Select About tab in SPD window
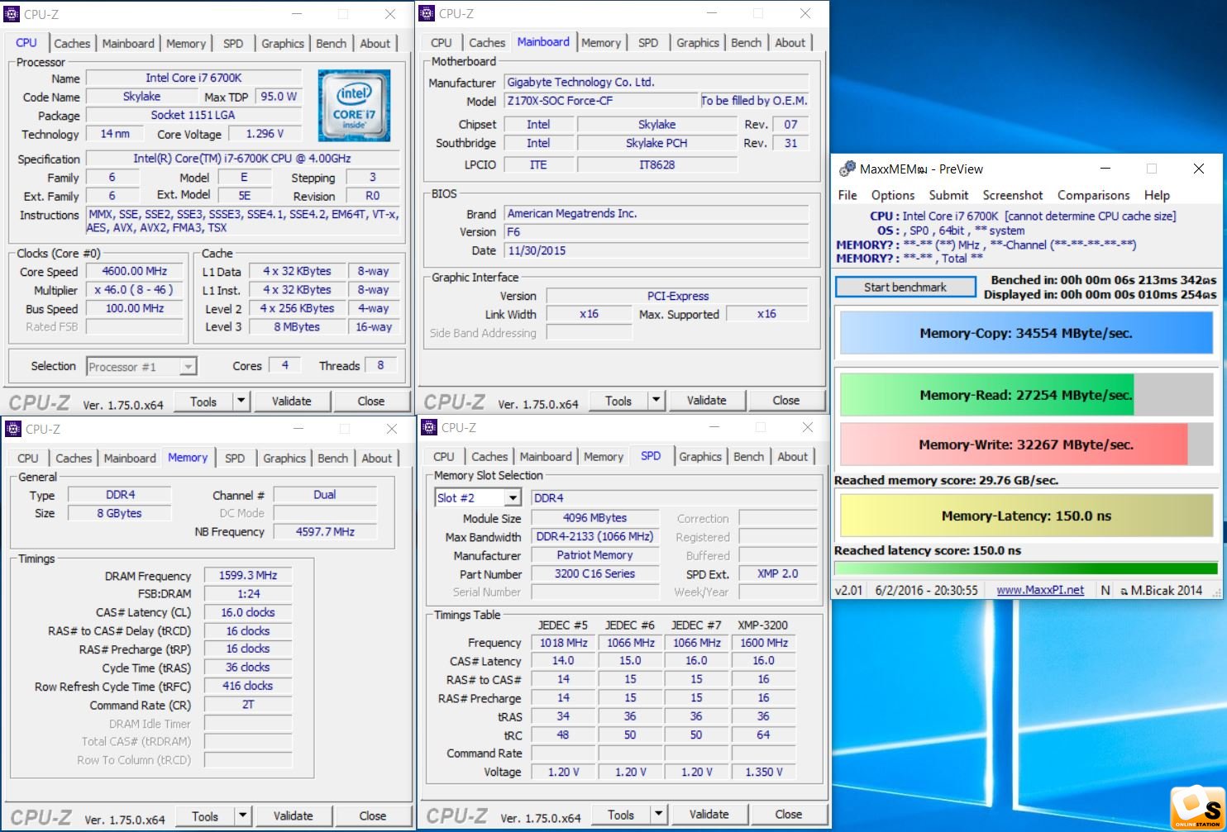The width and height of the screenshot is (1227, 832). click(x=792, y=457)
